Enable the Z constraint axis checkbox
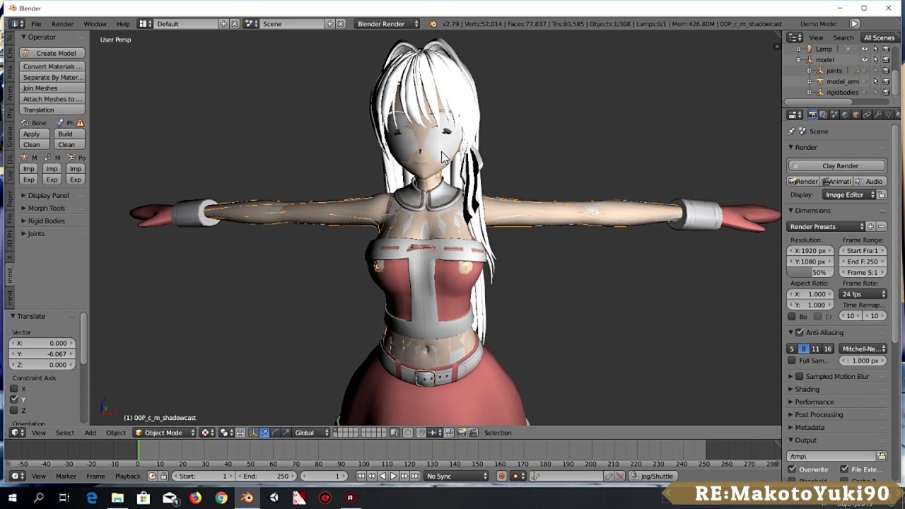 pos(14,410)
